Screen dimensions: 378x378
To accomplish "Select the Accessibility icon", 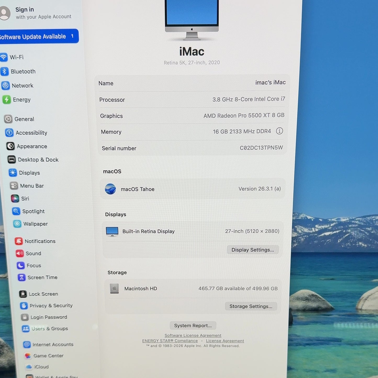I will [9, 133].
